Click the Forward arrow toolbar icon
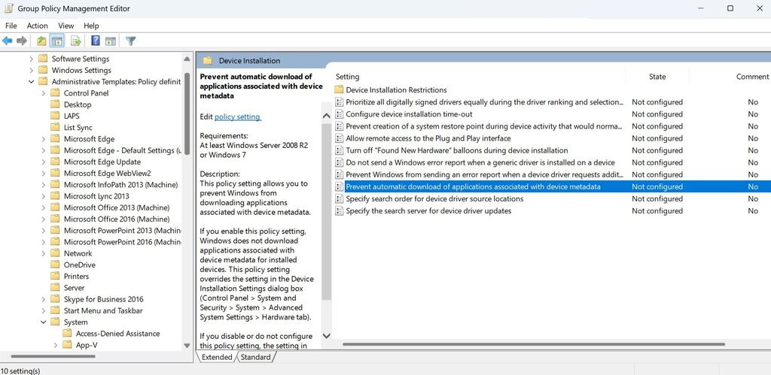This screenshot has height=375, width=771. tap(22, 41)
